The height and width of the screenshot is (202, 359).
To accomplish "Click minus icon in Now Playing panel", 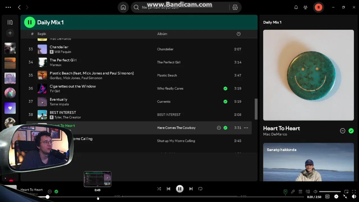I will click(x=342, y=131).
